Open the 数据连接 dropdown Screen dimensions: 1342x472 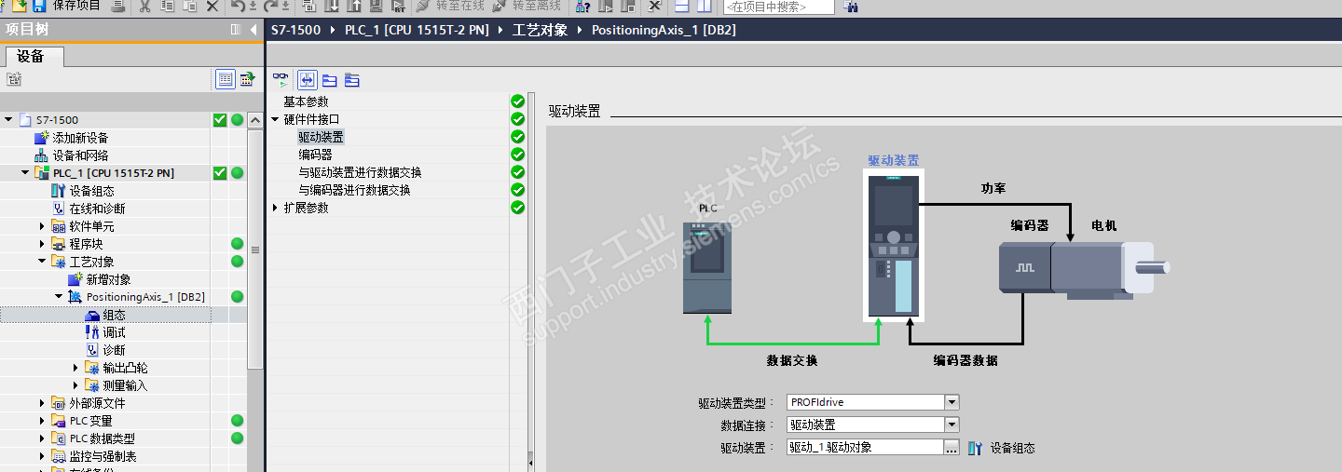pos(952,425)
